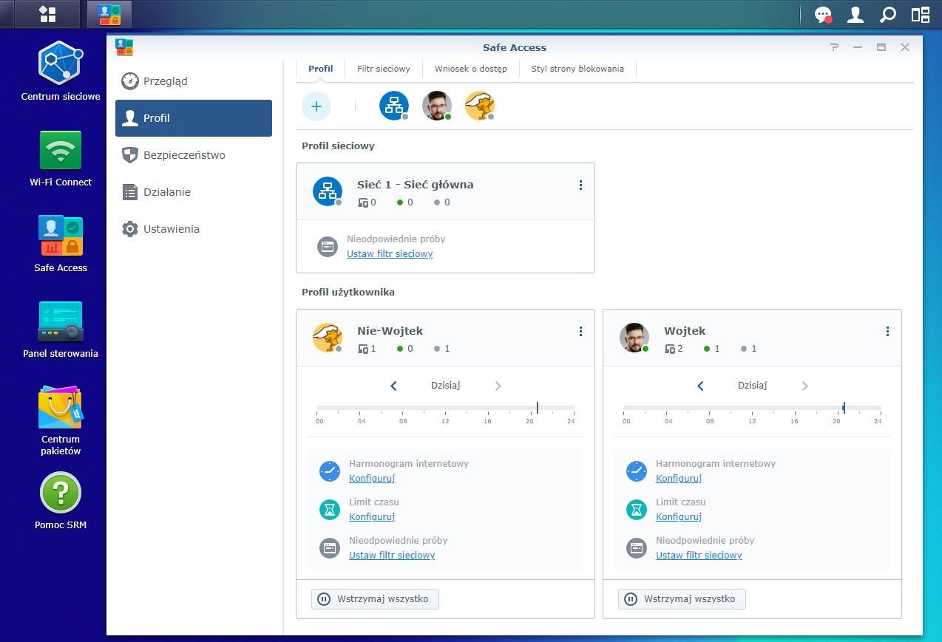Go to previous day on Wojtek timeline
Viewport: 942px width, 642px height.
700,386
